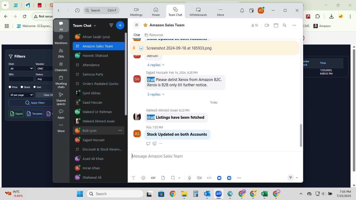
Task: Open more composer tools ellipsis
Action: tap(239, 178)
